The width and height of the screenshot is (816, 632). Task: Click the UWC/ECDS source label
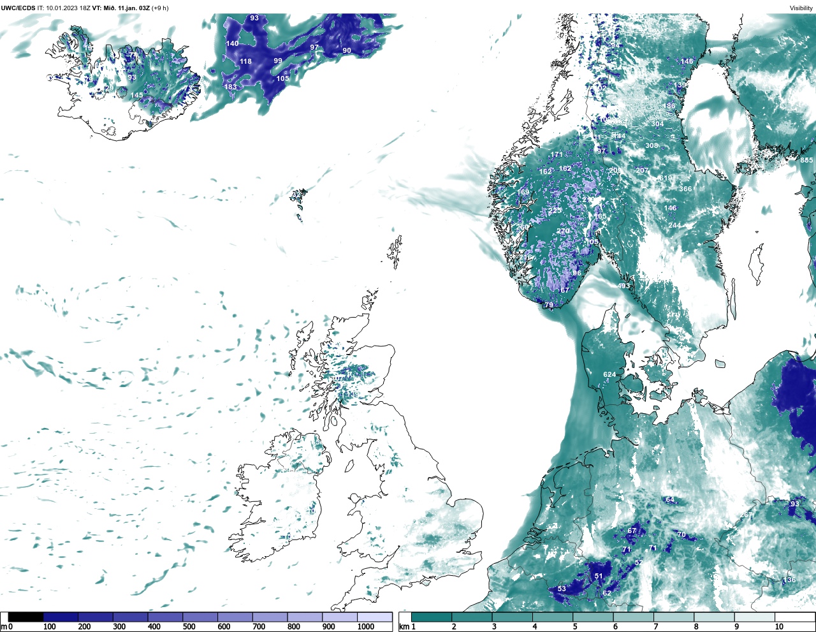click(18, 8)
